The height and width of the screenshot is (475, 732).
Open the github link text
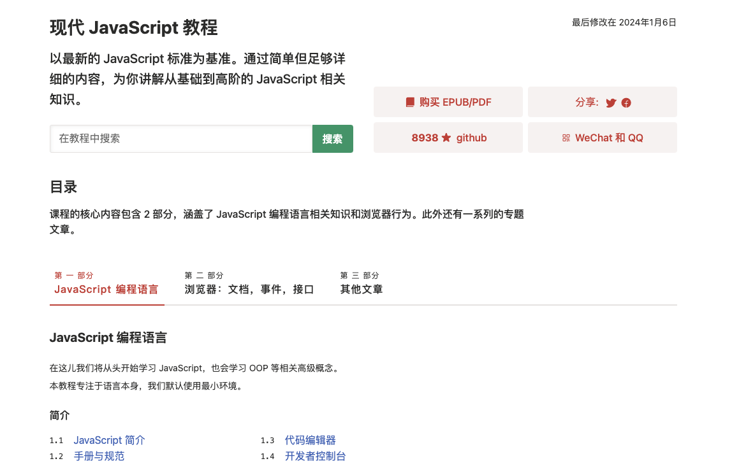tap(471, 138)
